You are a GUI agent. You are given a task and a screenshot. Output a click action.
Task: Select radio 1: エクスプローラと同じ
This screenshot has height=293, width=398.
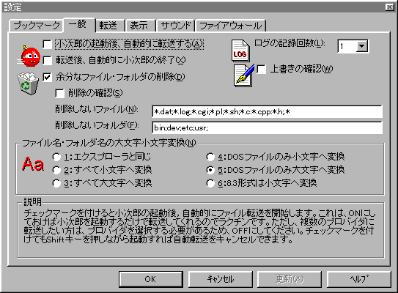pyautogui.click(x=56, y=157)
